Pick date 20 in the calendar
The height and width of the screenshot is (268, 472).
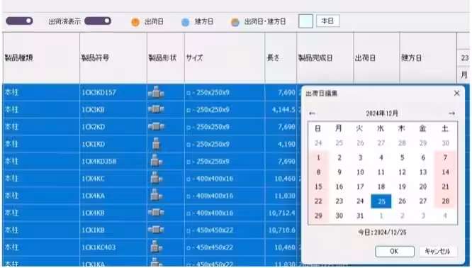click(x=423, y=186)
